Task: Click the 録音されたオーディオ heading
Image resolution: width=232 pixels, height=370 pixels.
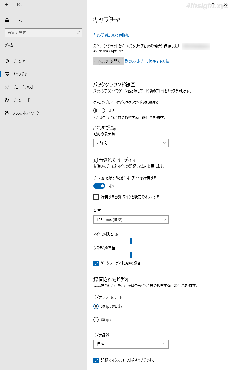Action: (x=114, y=160)
